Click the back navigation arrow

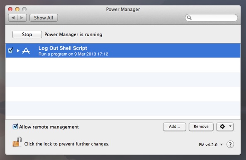[x=13, y=18]
